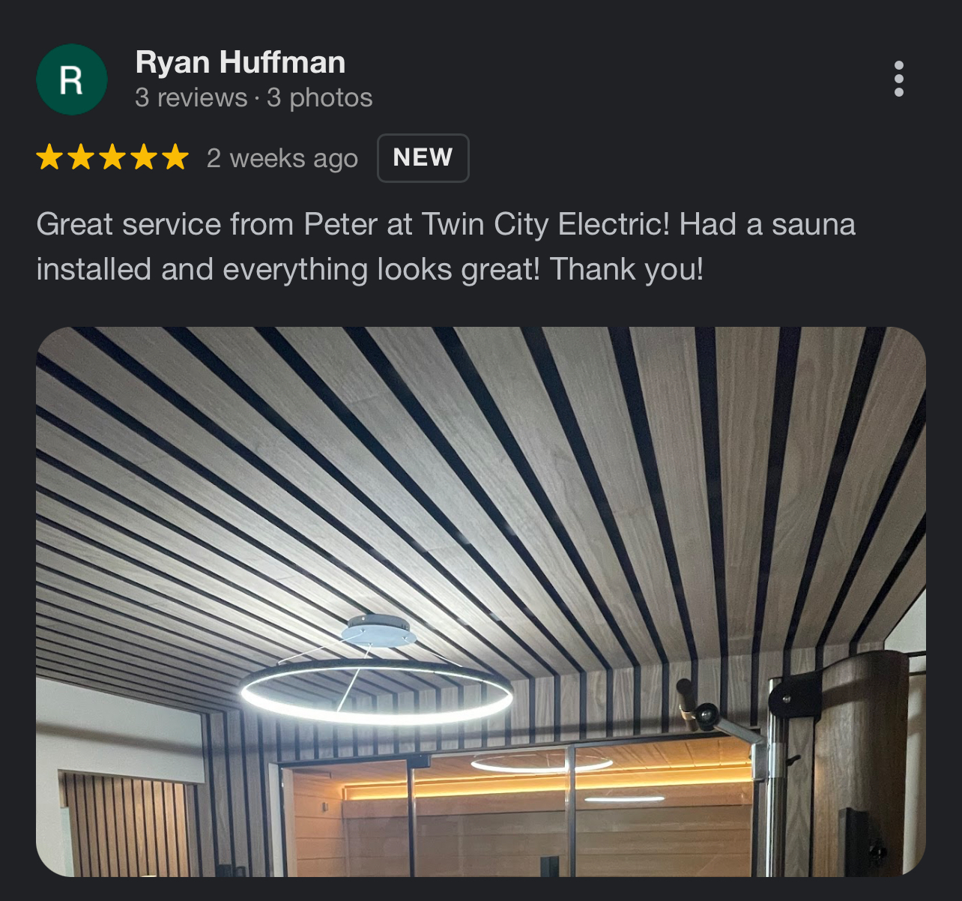
Task: Select the third gold rating star
Action: coord(112,157)
